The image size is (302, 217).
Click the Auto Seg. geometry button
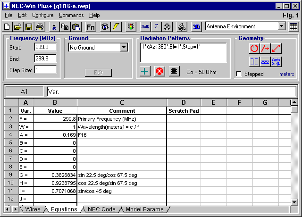pos(277,61)
